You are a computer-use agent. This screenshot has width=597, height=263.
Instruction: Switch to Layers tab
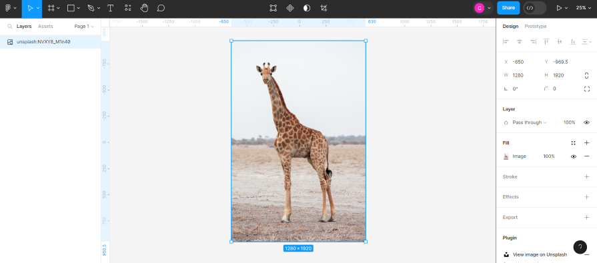pos(24,27)
